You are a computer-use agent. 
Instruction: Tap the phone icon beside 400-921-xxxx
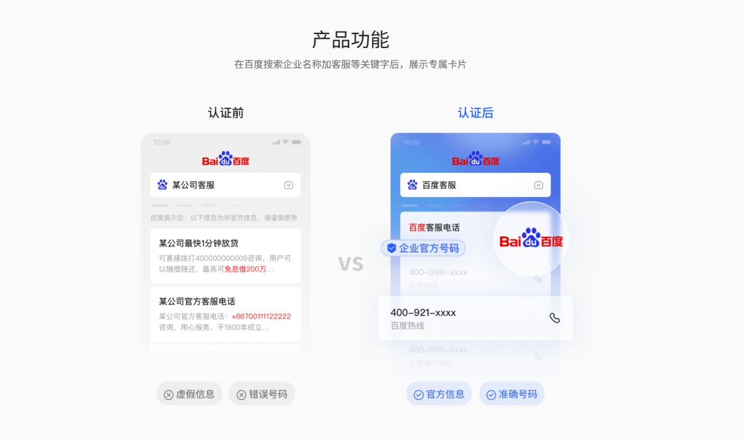click(554, 318)
